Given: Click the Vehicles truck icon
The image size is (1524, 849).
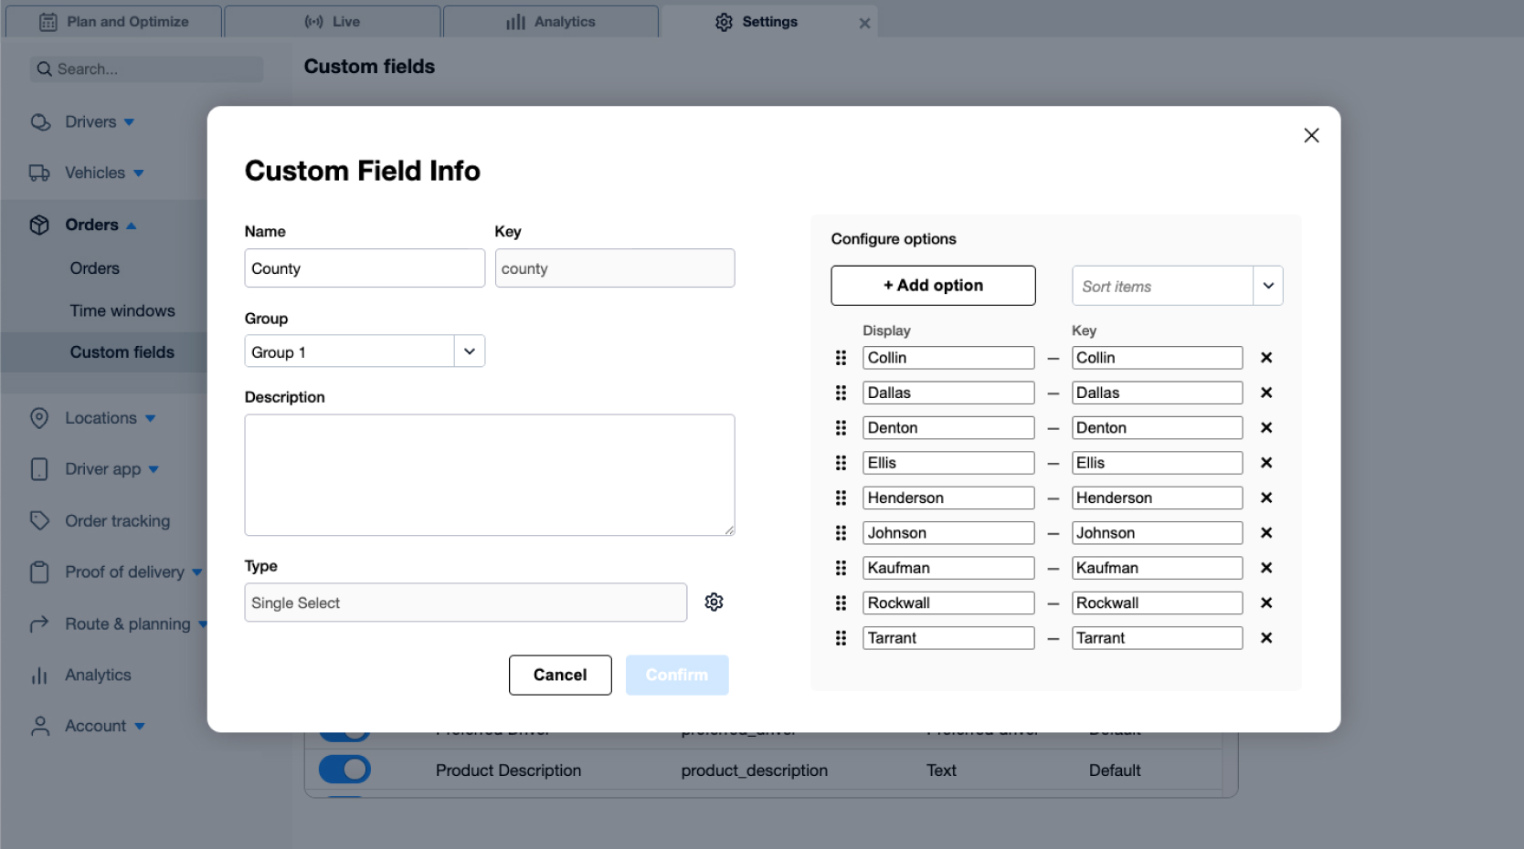Looking at the screenshot, I should click(40, 173).
